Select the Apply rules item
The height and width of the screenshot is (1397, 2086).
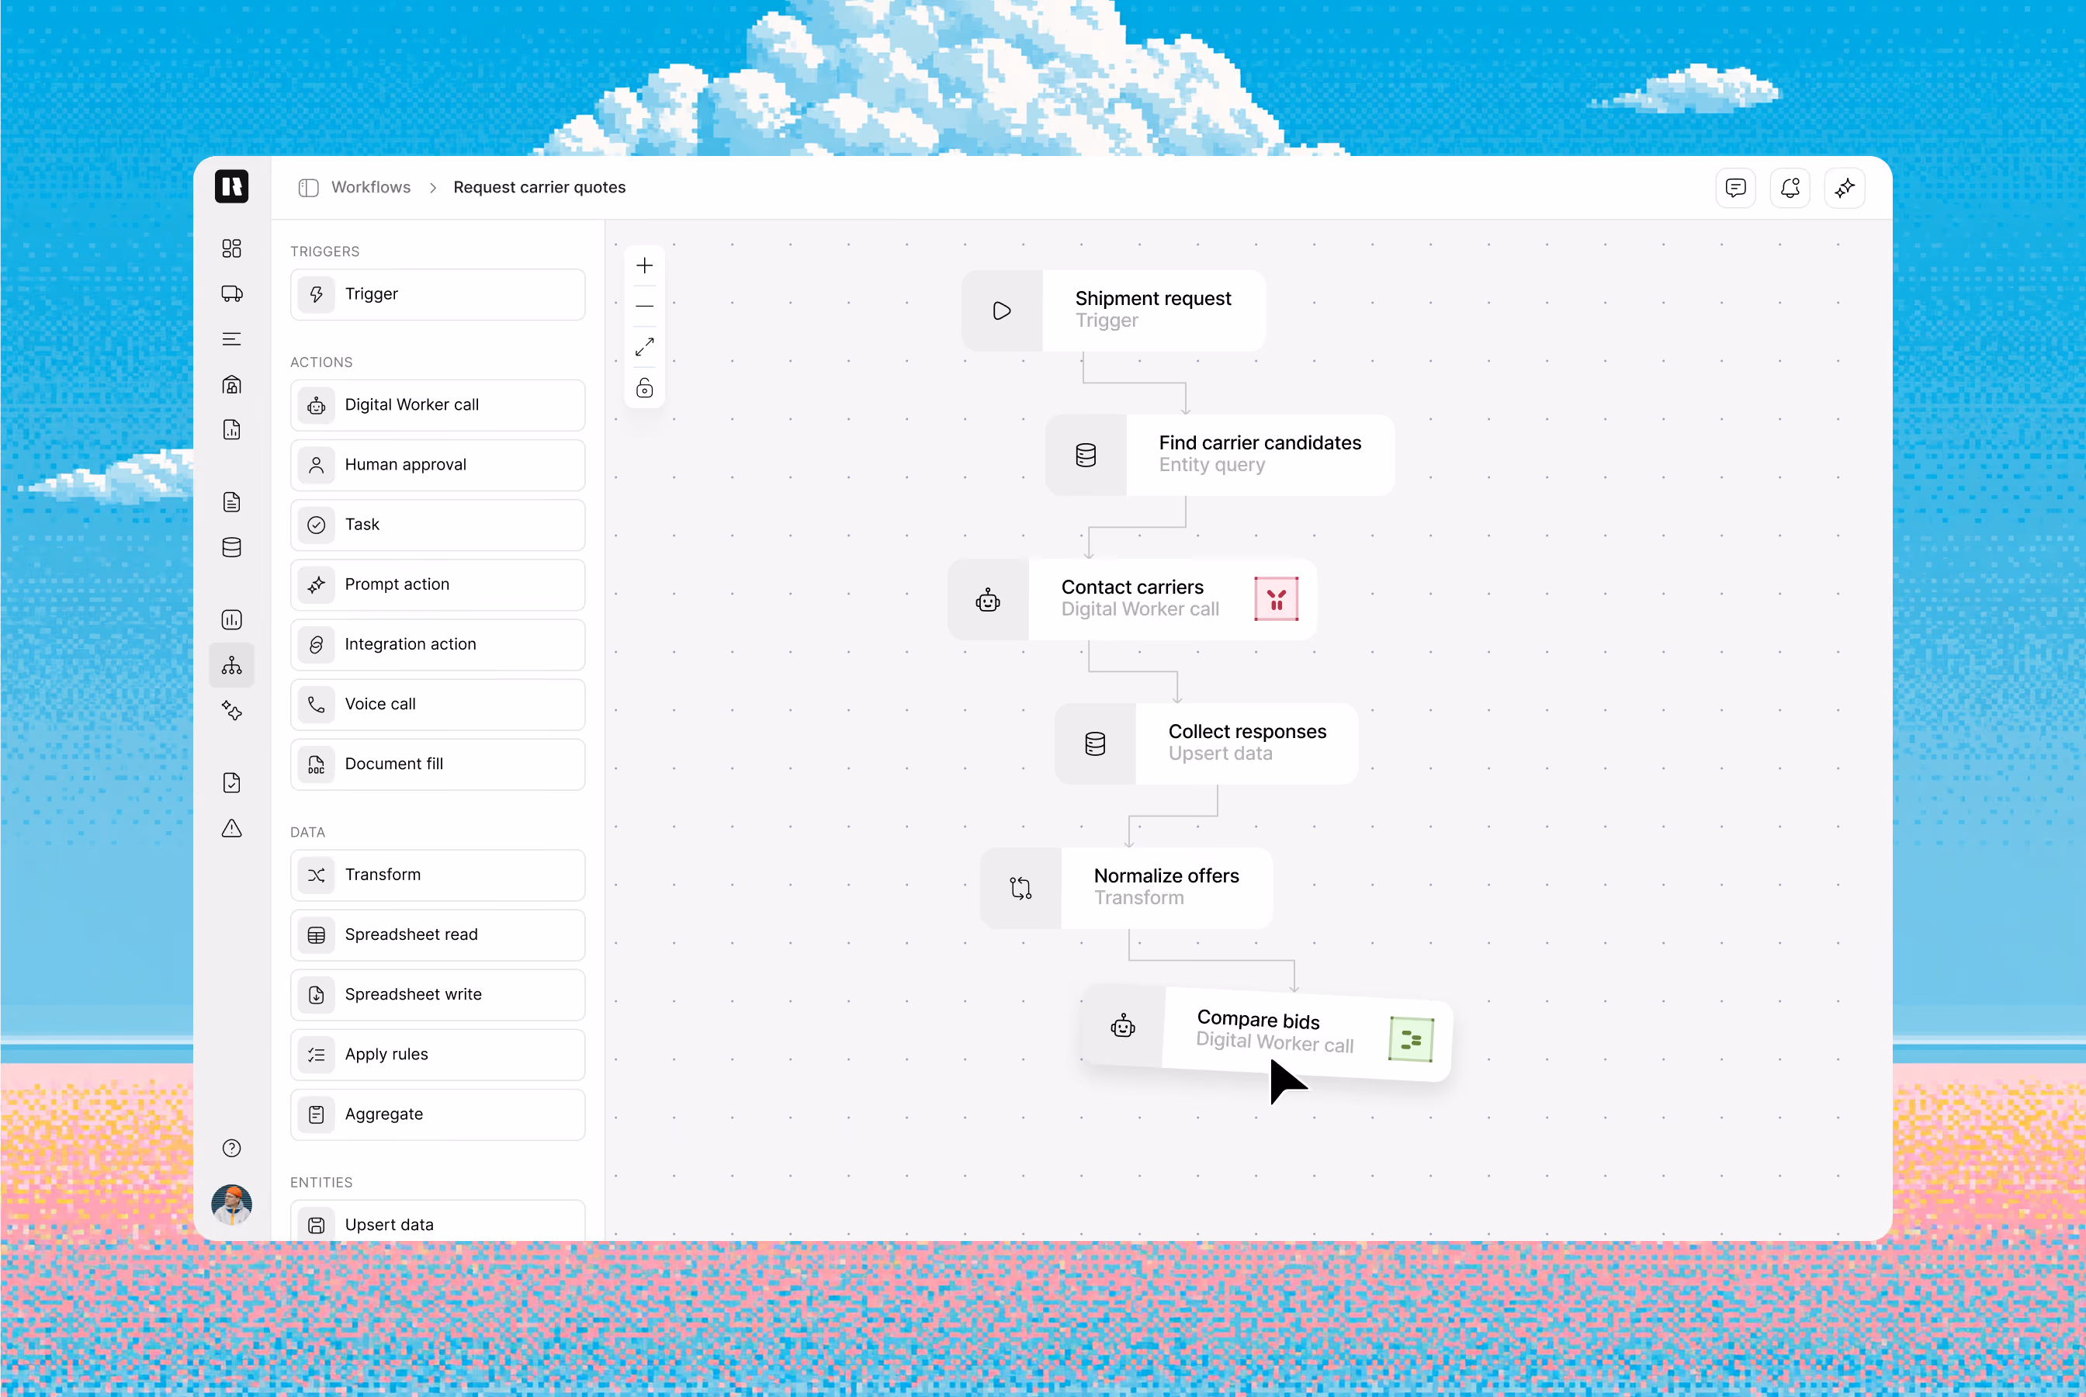[x=438, y=1054]
